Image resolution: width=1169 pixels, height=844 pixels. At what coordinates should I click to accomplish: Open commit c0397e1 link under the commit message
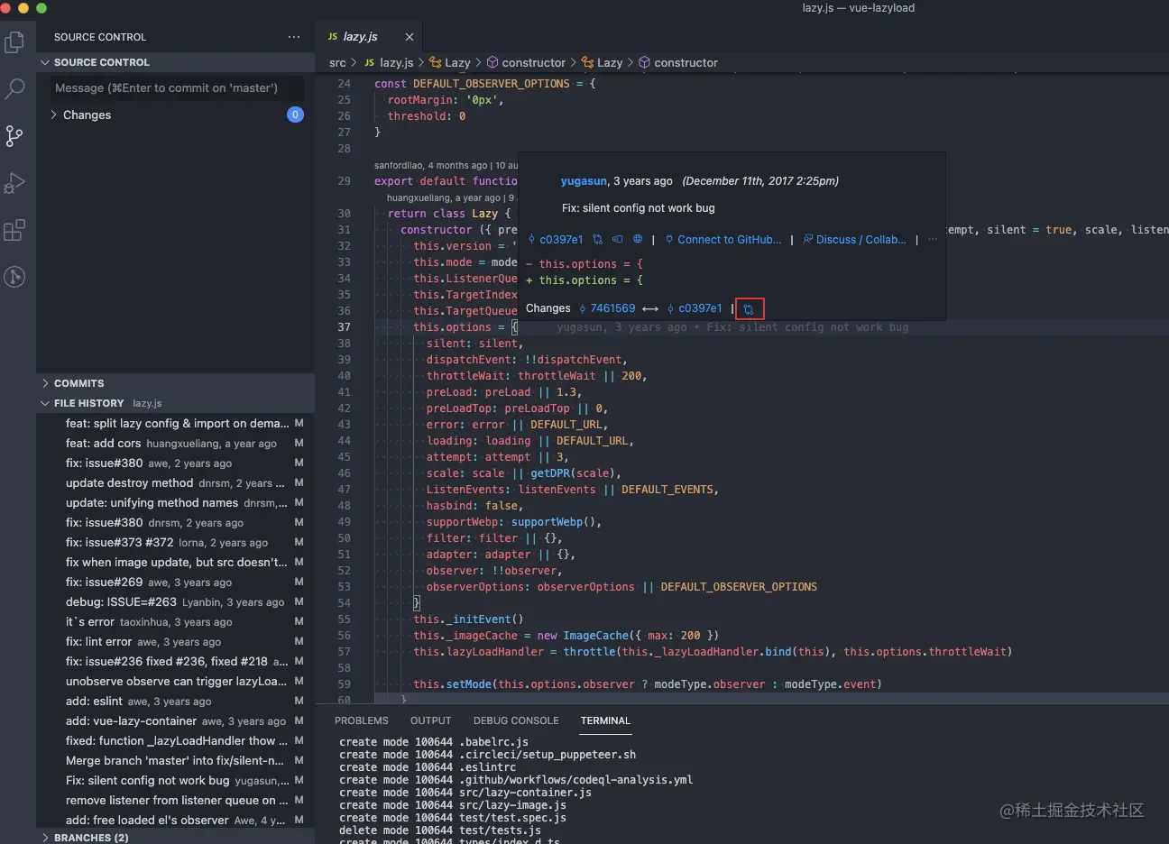tap(556, 240)
